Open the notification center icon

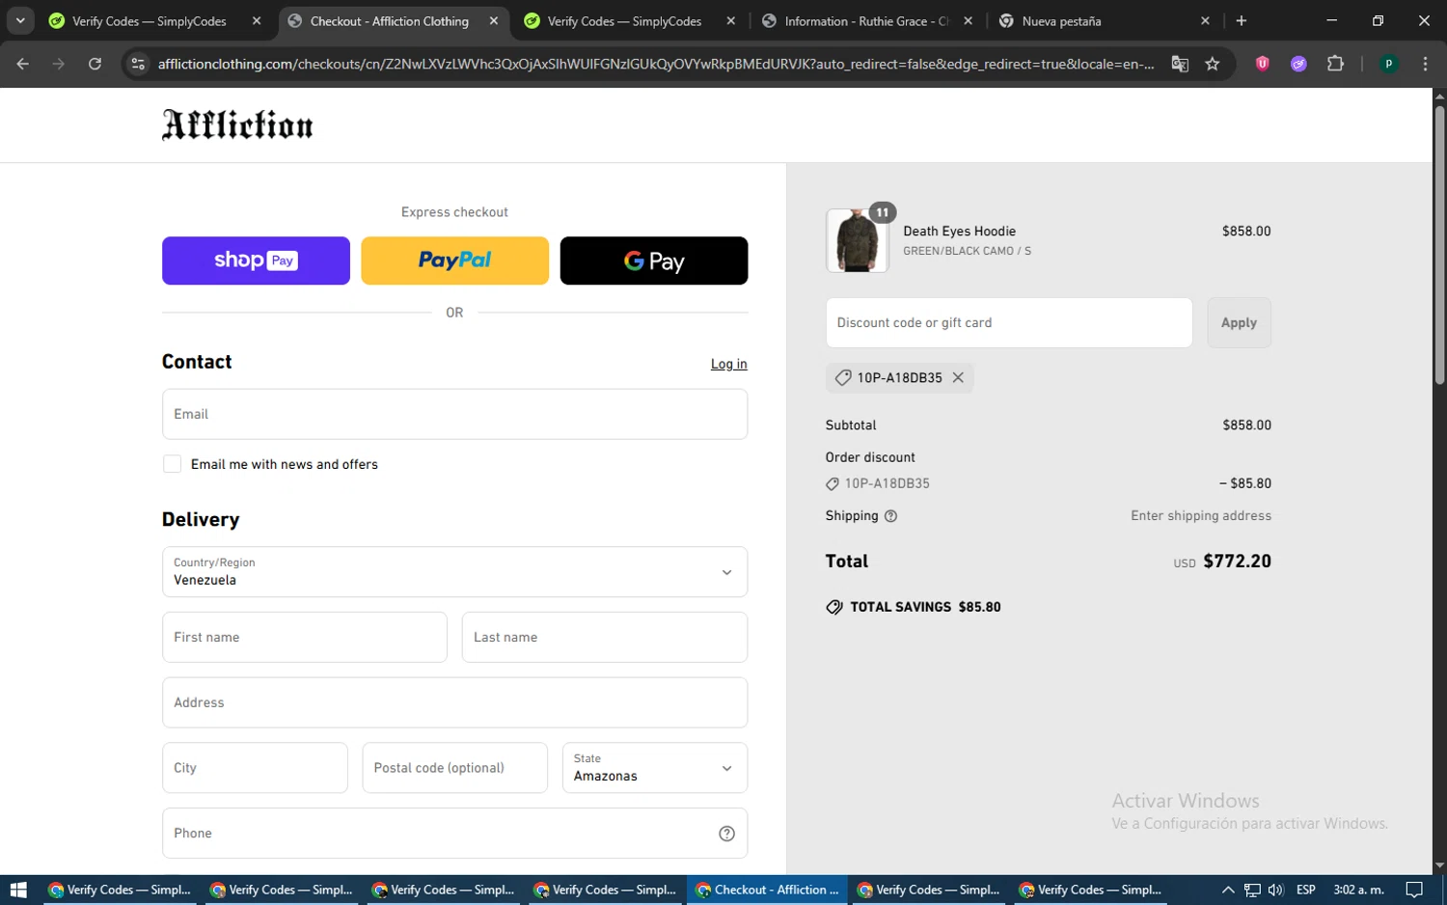point(1414,890)
